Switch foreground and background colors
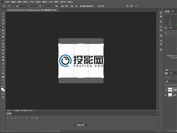 4,86
